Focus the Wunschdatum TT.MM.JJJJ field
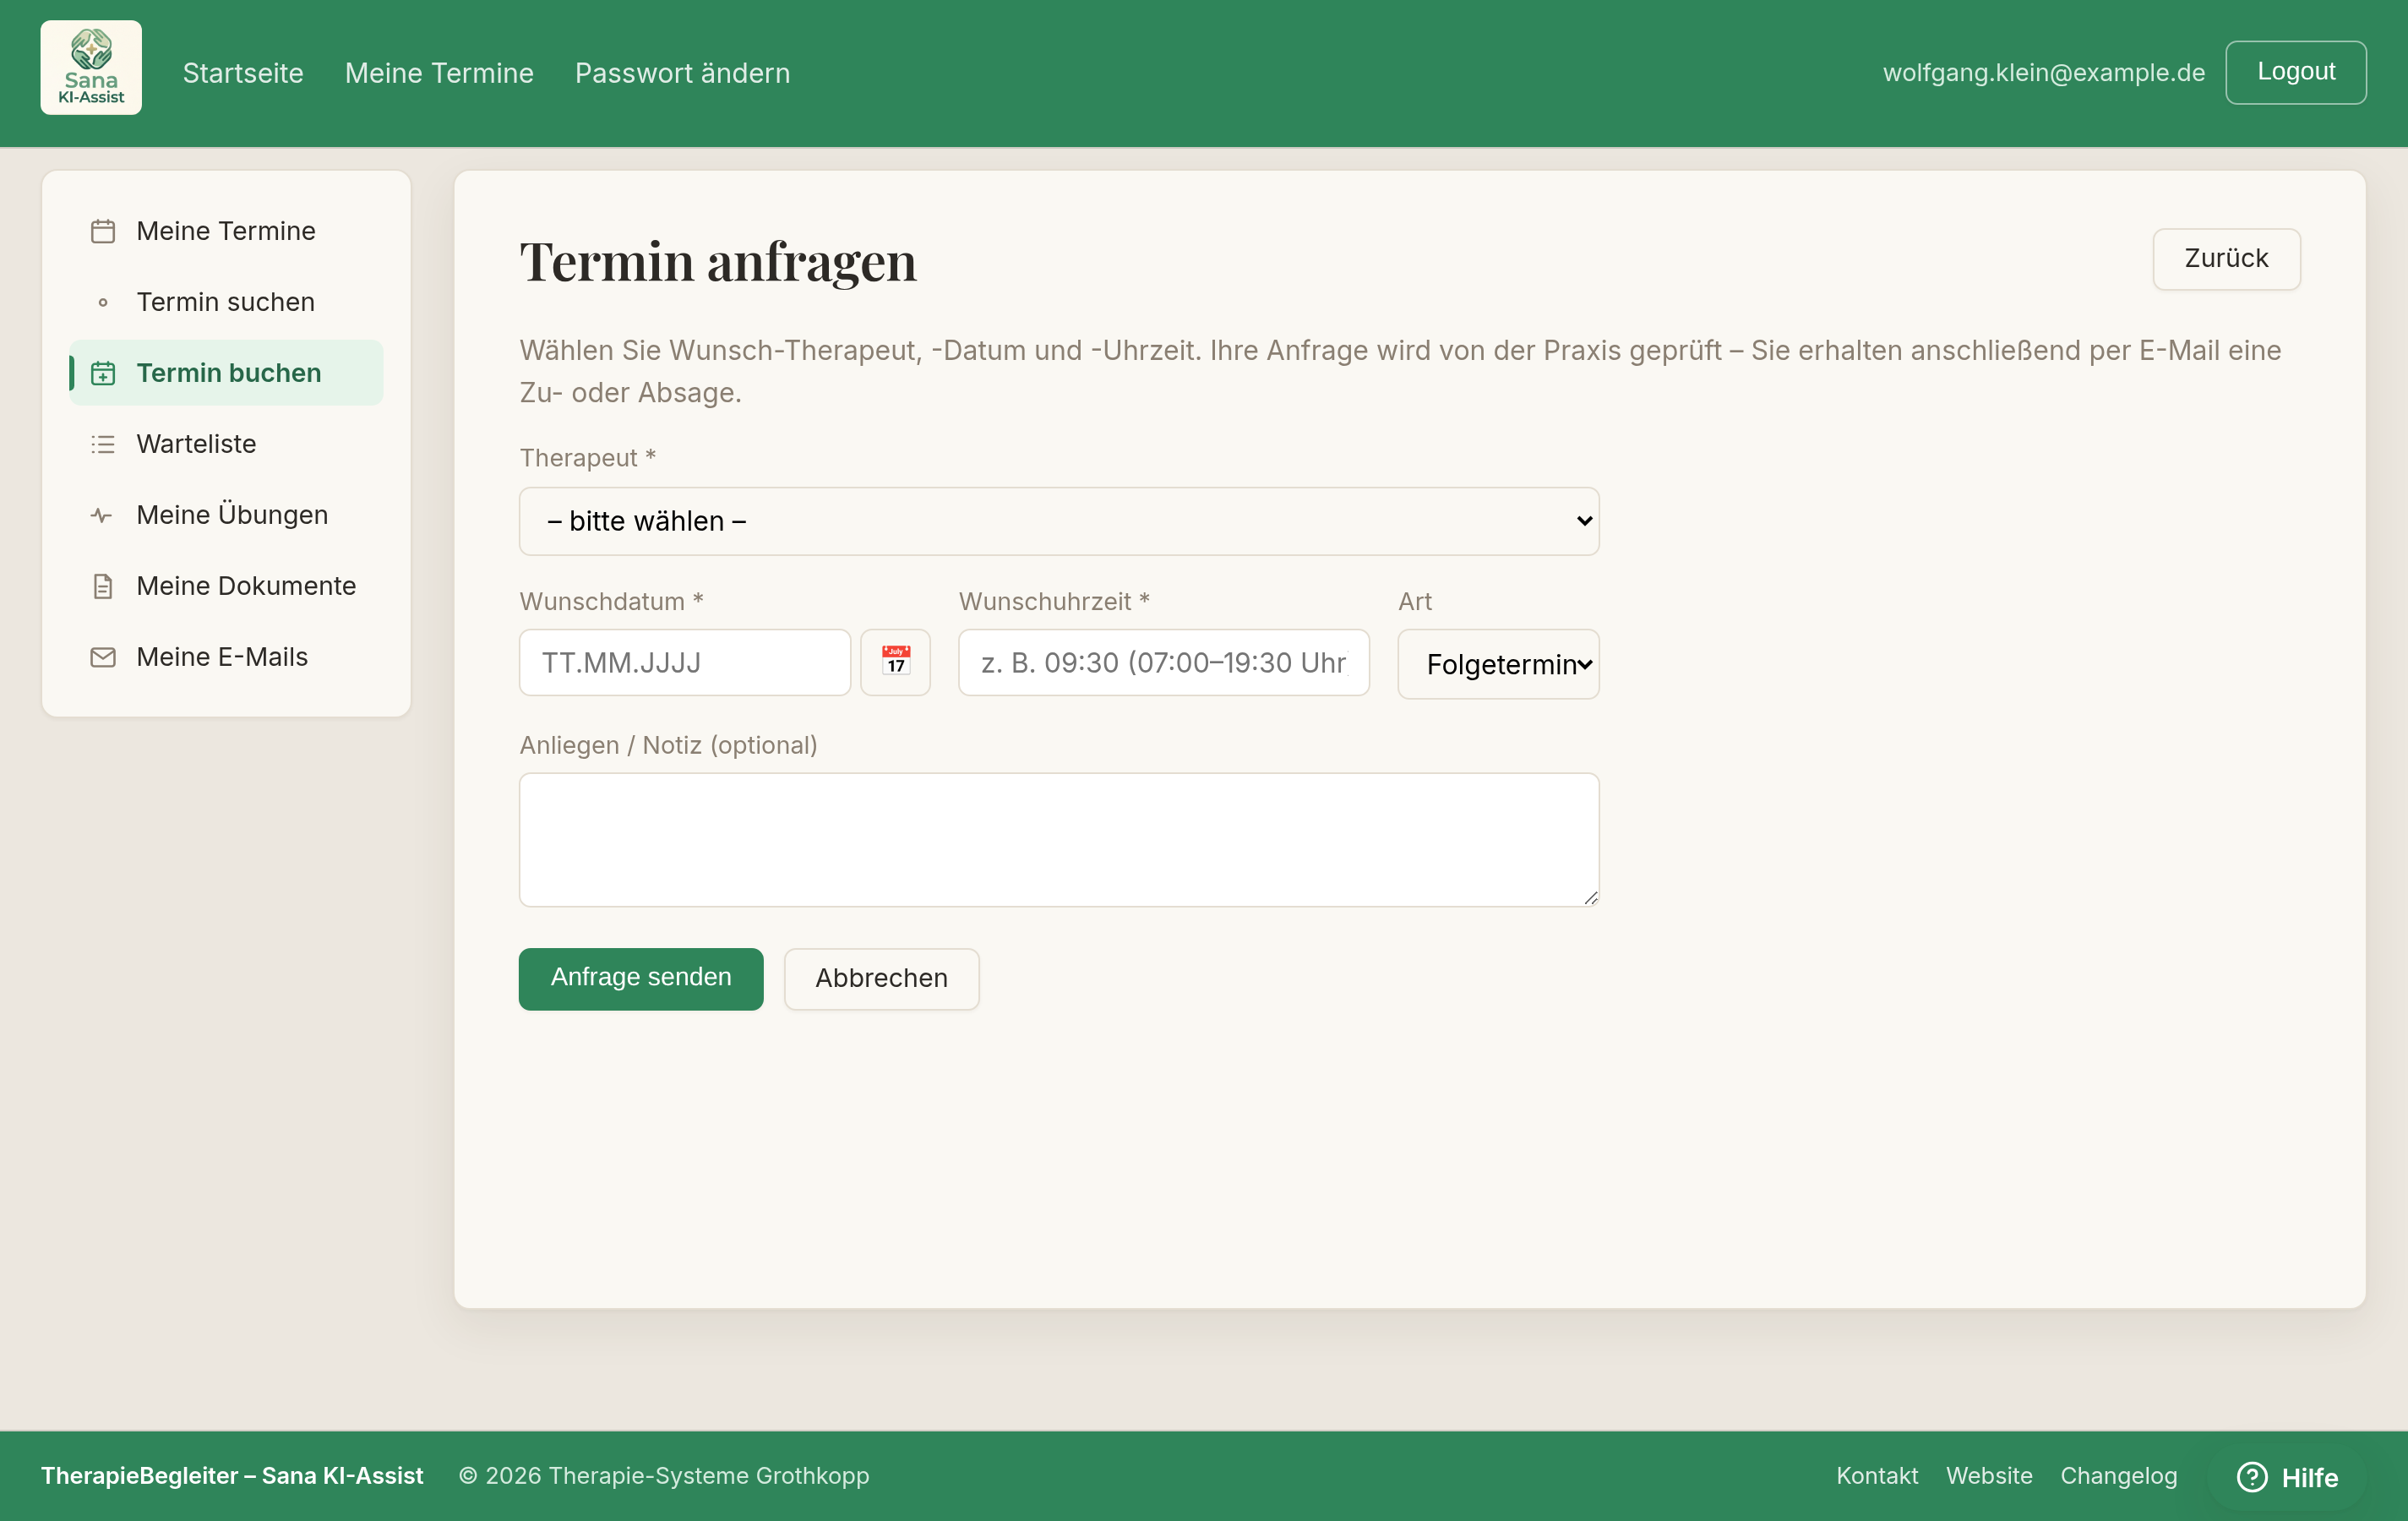This screenshot has width=2408, height=1521. coord(685,662)
